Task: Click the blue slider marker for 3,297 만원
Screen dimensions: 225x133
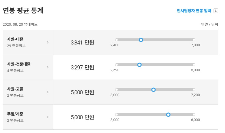Action: (x=139, y=65)
